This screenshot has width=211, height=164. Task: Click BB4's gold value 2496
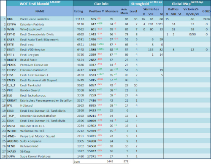coord(206,19)
